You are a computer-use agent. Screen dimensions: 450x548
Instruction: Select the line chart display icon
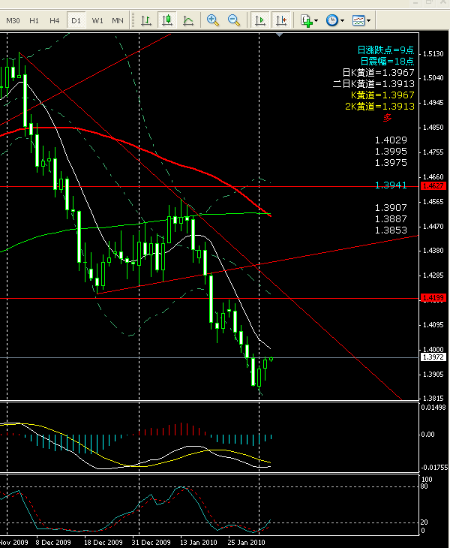(188, 20)
